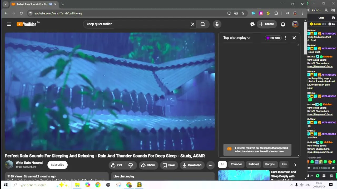Search with your voice microphone
Image resolution: width=337 pixels, height=189 pixels.
pos(217,24)
